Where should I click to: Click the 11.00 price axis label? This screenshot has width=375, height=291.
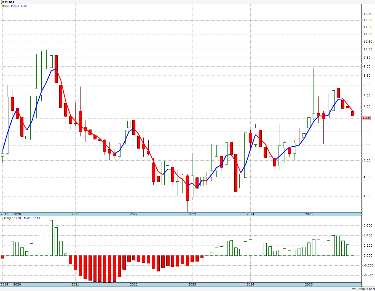tap(368, 34)
